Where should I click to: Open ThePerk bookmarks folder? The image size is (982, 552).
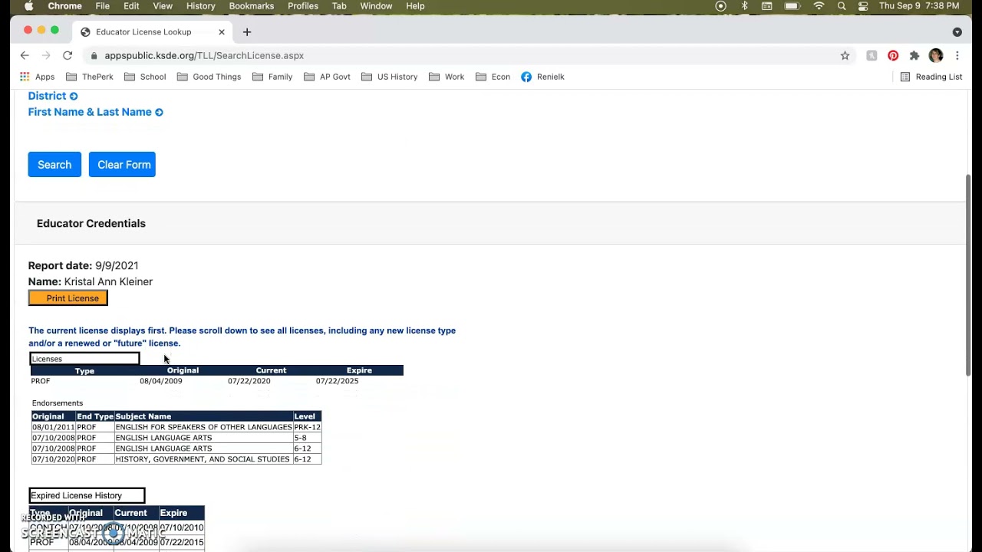click(x=90, y=77)
